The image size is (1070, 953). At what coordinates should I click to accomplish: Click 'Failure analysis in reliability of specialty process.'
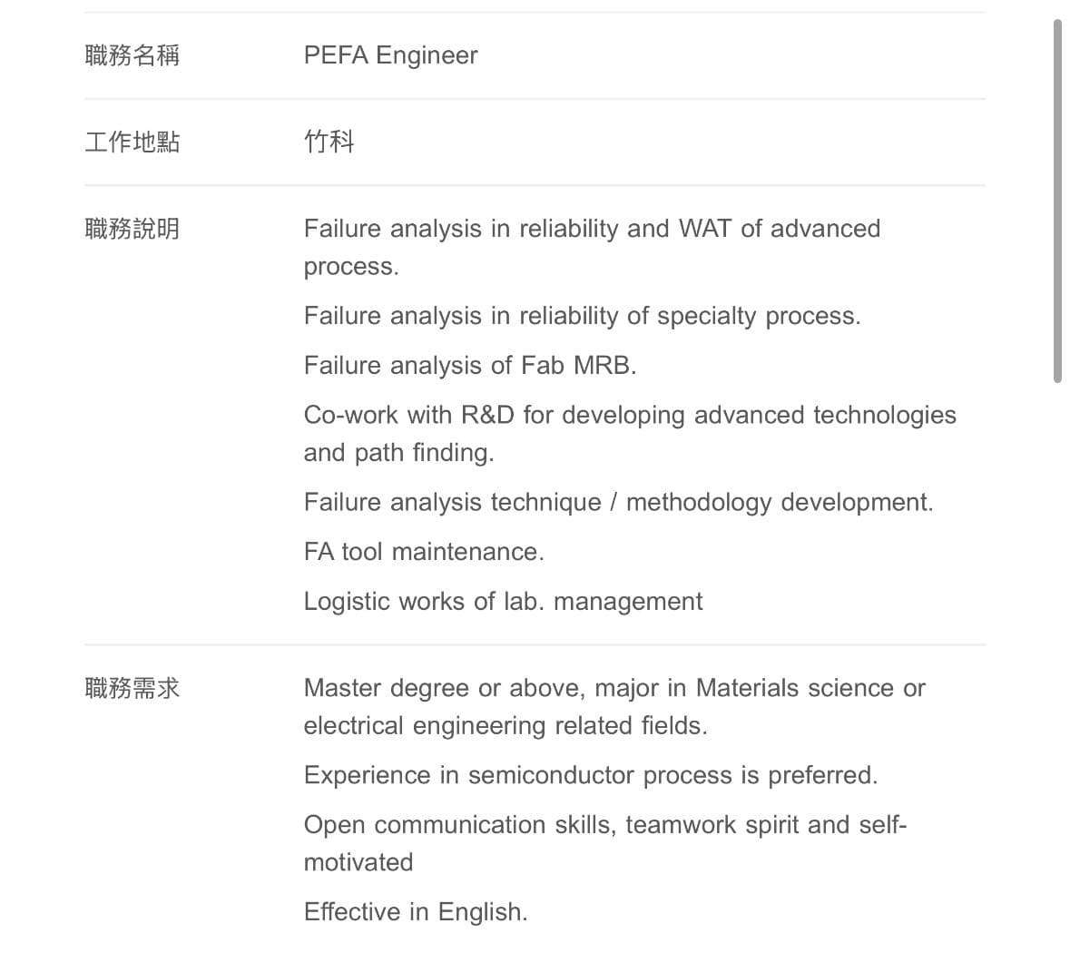click(582, 316)
